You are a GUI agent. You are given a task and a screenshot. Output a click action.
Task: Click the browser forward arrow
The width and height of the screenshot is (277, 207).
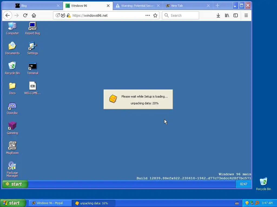click(17, 15)
